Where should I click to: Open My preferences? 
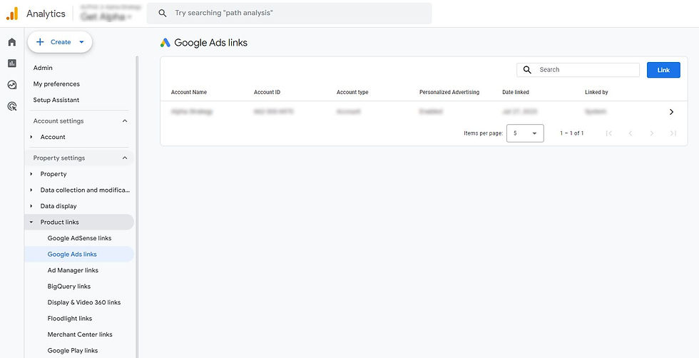pyautogui.click(x=56, y=84)
